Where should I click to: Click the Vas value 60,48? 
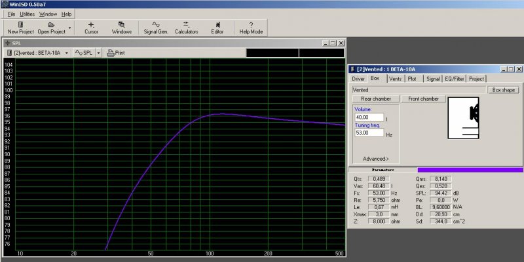click(379, 186)
